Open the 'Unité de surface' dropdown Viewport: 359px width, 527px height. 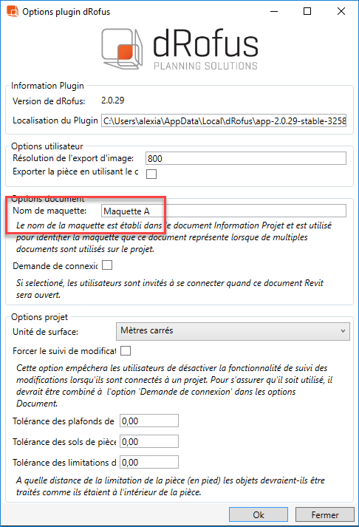(x=233, y=331)
